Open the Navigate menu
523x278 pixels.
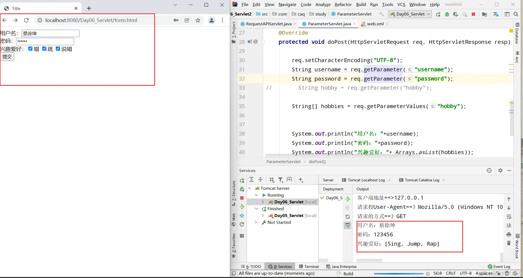[x=287, y=4]
